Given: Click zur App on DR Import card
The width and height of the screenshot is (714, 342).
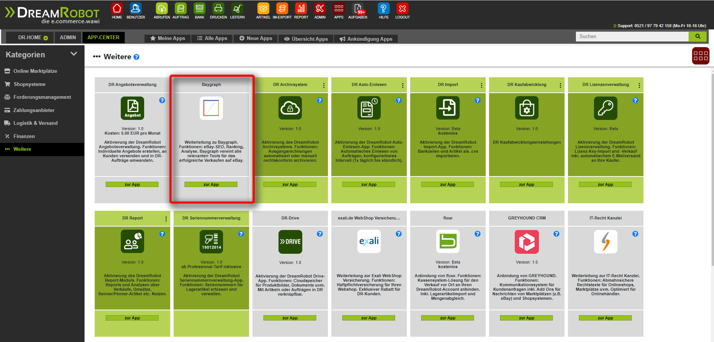Looking at the screenshot, I should tap(448, 184).
